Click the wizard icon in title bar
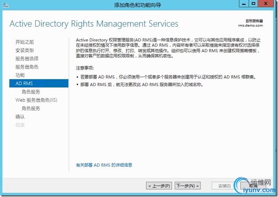Screen dimensions: 278x197 (6, 5)
